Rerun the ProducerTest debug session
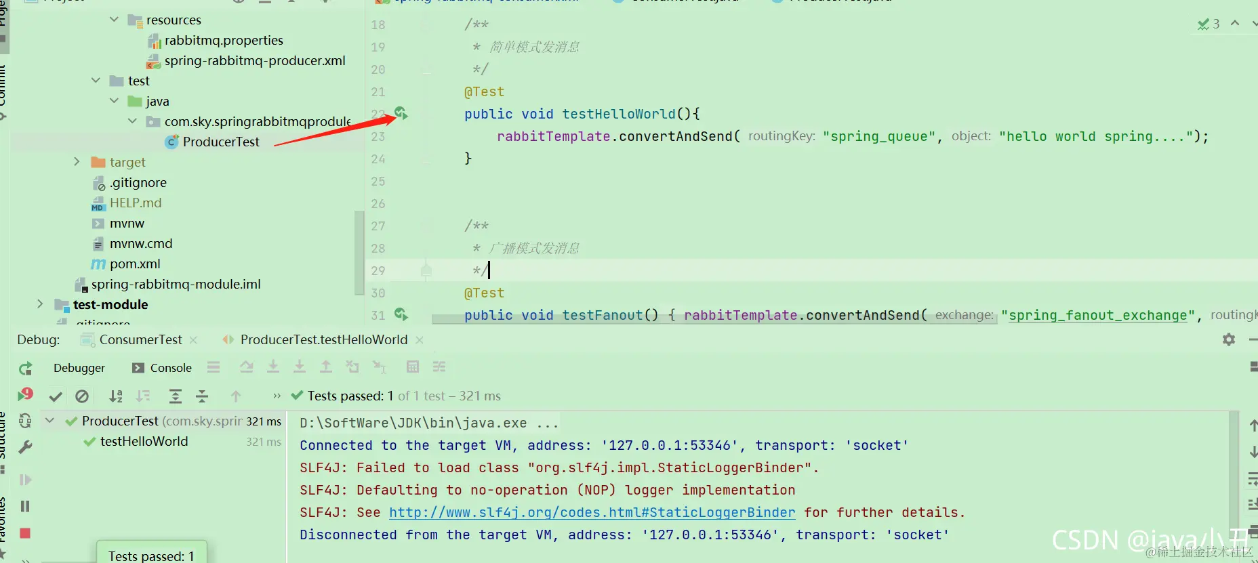1258x563 pixels. point(26,369)
